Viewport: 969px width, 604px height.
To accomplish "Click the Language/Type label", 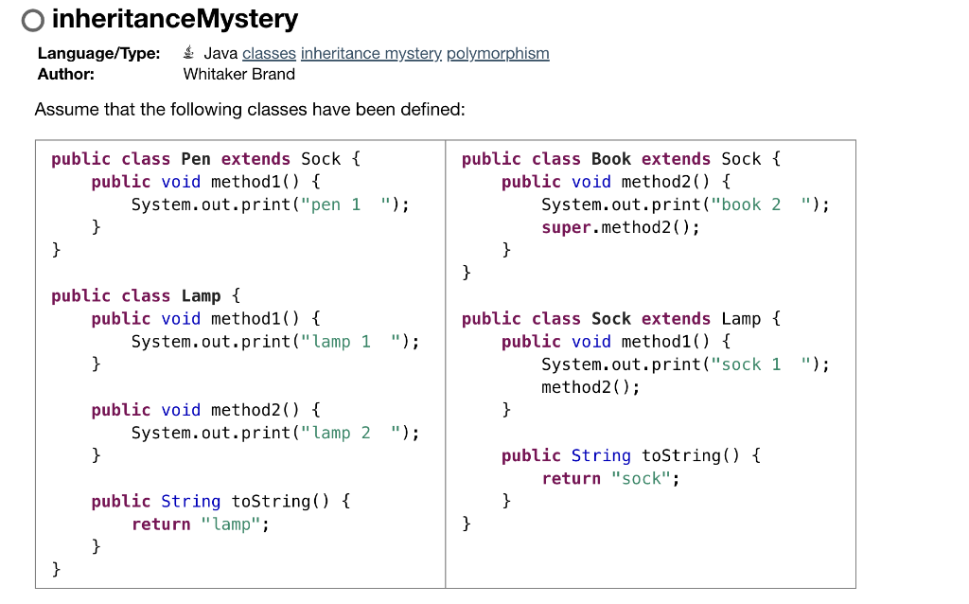I will tap(98, 53).
